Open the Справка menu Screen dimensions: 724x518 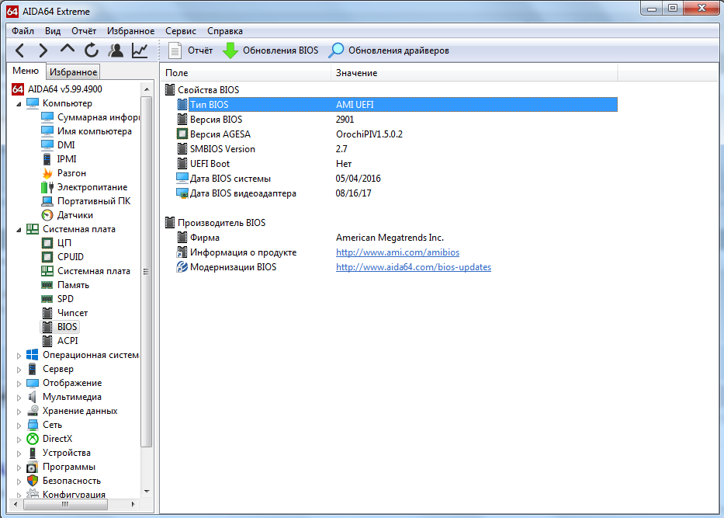tap(225, 31)
